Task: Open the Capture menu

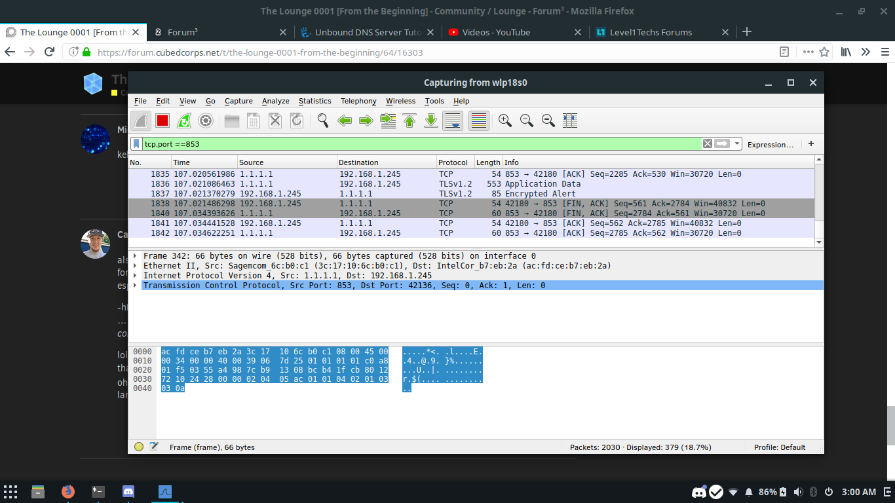Action: tap(238, 101)
